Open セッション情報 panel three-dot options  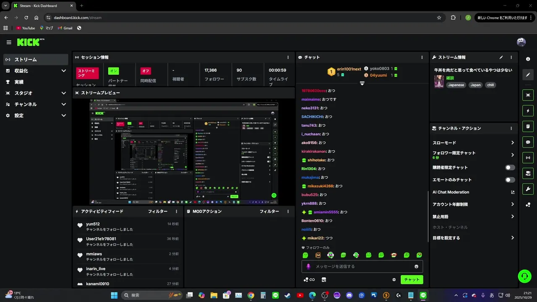(x=288, y=57)
